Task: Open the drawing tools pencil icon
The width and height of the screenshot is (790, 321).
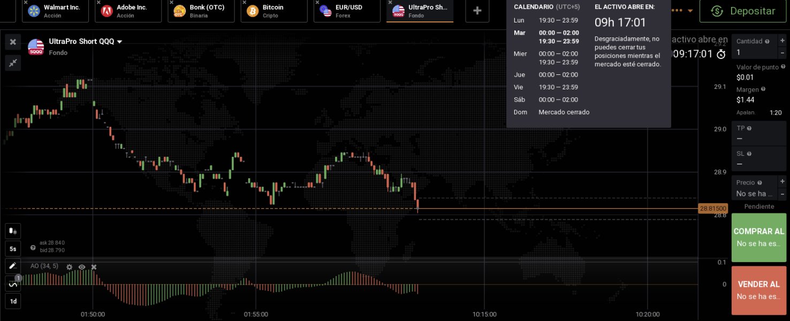Action: [13, 266]
